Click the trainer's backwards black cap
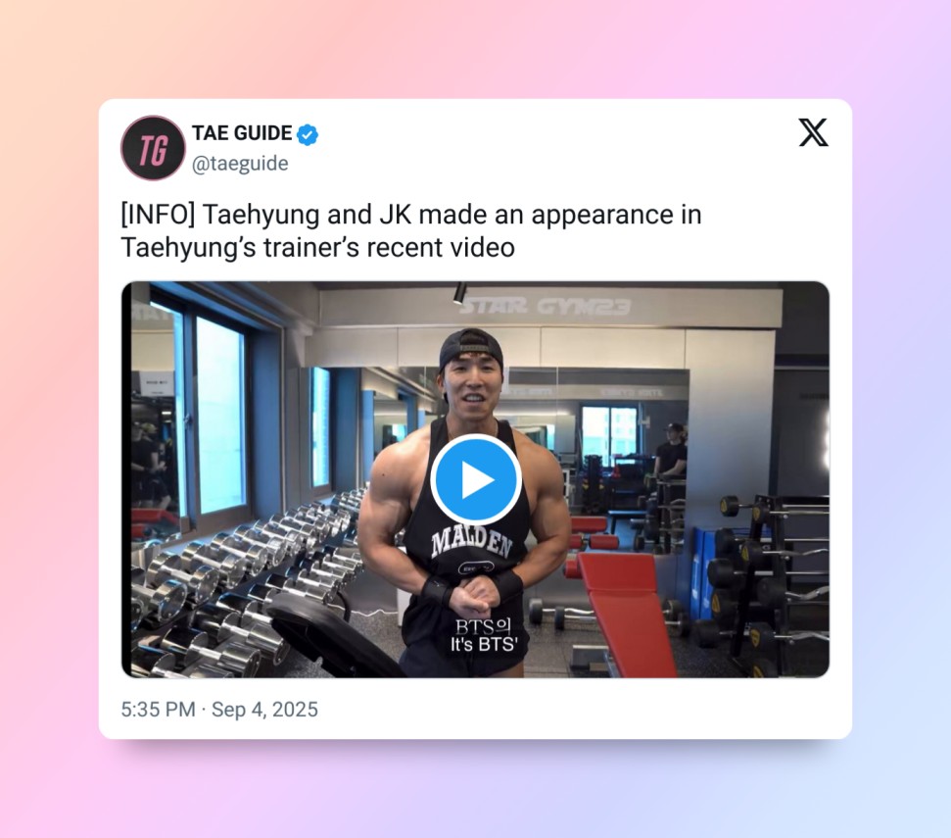 (x=471, y=350)
